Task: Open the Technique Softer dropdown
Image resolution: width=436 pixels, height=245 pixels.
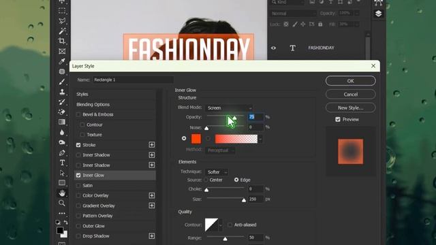Action: (x=217, y=172)
